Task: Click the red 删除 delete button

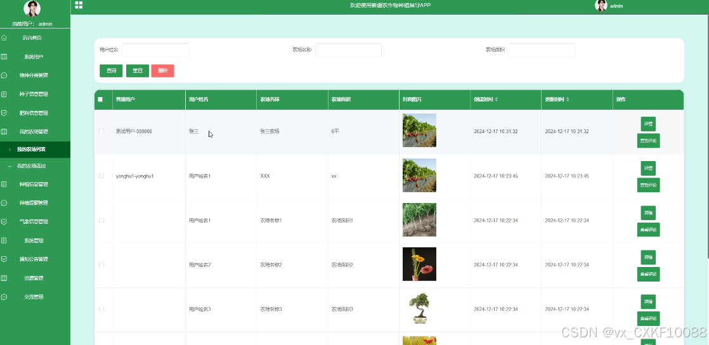Action: [x=163, y=70]
